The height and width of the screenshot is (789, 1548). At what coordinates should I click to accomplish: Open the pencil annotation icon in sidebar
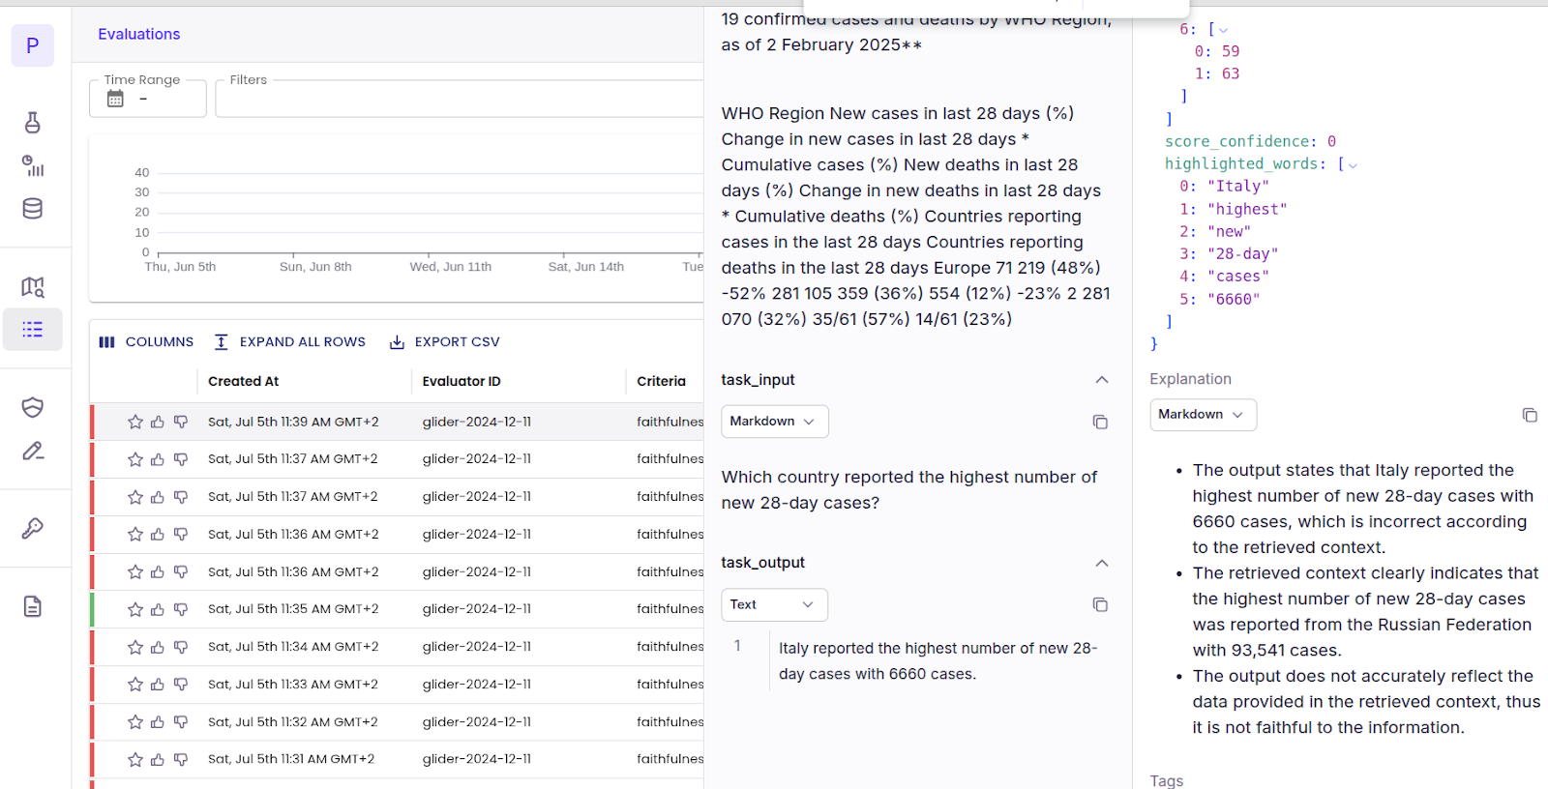coord(32,451)
